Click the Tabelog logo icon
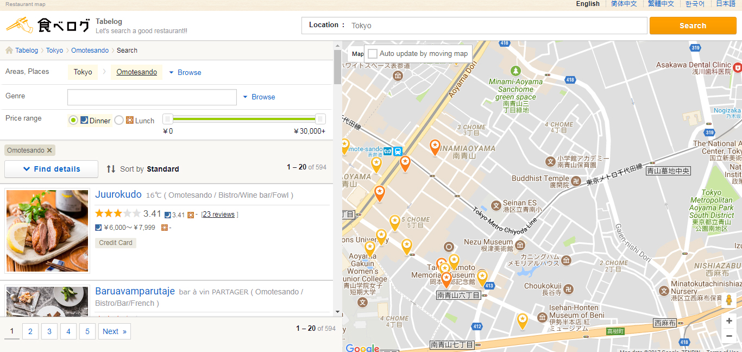 [48, 25]
